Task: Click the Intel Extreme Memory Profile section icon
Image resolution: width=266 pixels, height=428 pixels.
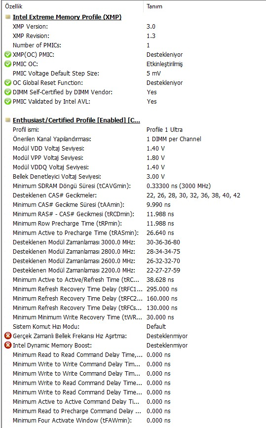Action: pos(8,17)
